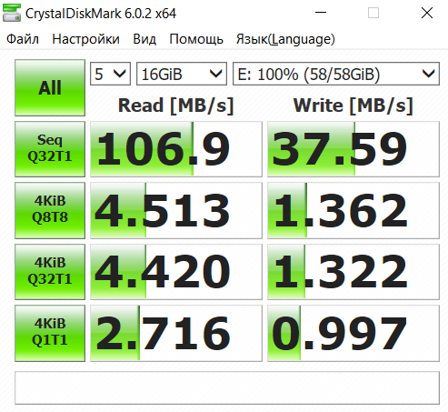Run the 4KiB Q32T1 benchmark

point(50,272)
